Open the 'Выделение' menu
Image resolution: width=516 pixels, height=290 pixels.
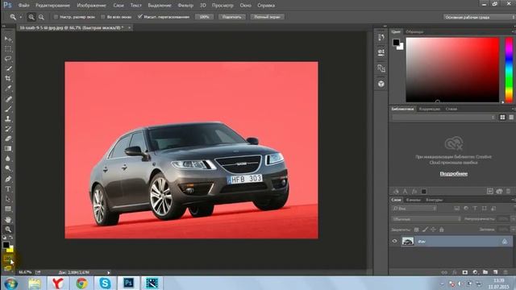click(160, 6)
